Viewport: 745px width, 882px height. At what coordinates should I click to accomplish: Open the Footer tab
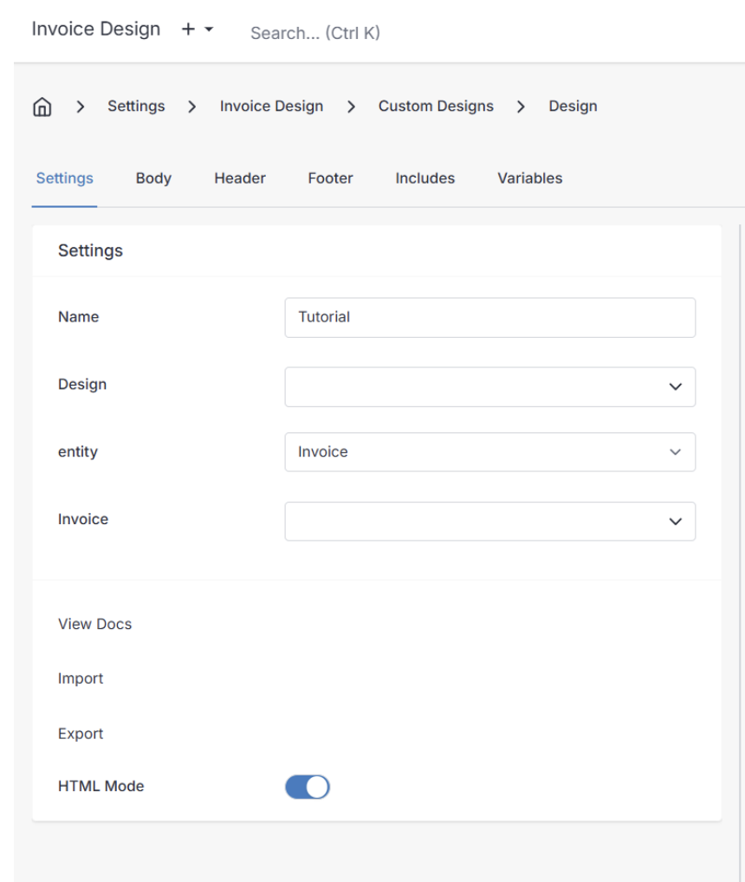(331, 178)
